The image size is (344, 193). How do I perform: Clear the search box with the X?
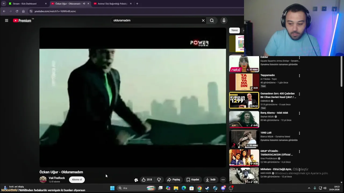203,20
